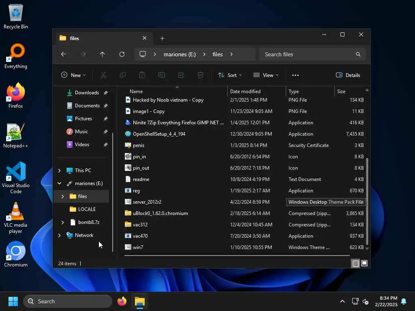Open Notepad++ desktop shortcut
Screen dimensions: 415x311
16,135
